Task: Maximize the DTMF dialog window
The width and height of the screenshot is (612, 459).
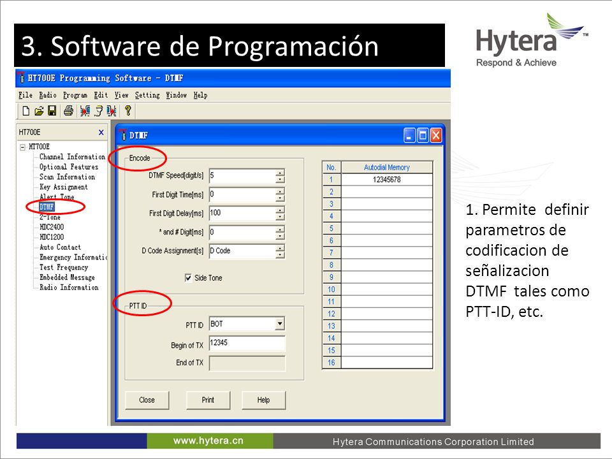Action: click(422, 135)
